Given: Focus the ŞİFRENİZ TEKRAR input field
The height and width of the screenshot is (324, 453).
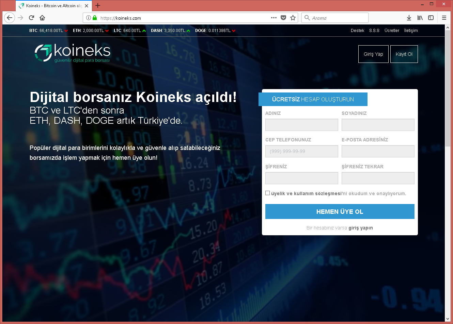Looking at the screenshot, I should tap(378, 178).
